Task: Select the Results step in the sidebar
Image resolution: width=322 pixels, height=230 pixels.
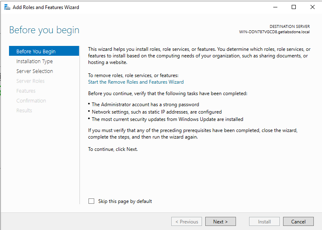Action: pos(24,111)
